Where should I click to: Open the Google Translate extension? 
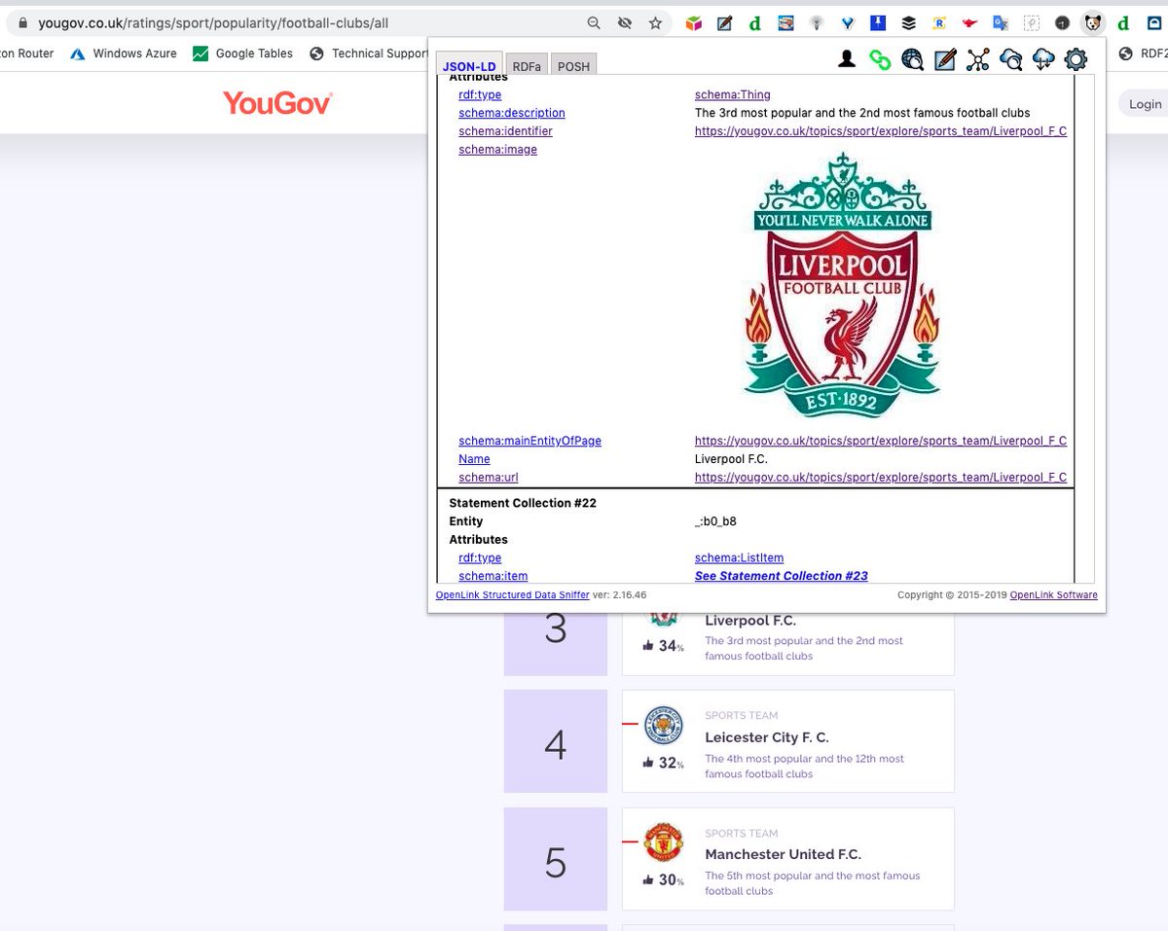[1000, 22]
